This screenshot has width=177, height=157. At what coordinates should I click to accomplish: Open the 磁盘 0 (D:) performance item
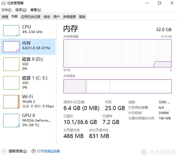[x=28, y=64]
